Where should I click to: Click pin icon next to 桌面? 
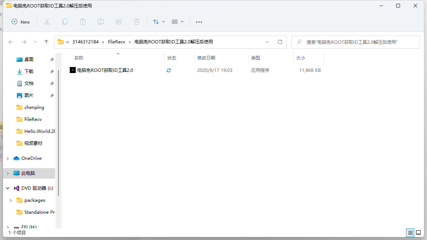point(52,60)
